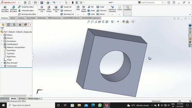Click the filter icon in feature tree
192x108 pixels.
(x=2, y=28)
